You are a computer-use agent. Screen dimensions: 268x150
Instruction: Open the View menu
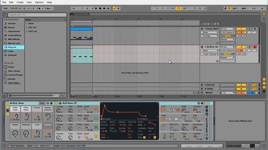click(29, 2)
